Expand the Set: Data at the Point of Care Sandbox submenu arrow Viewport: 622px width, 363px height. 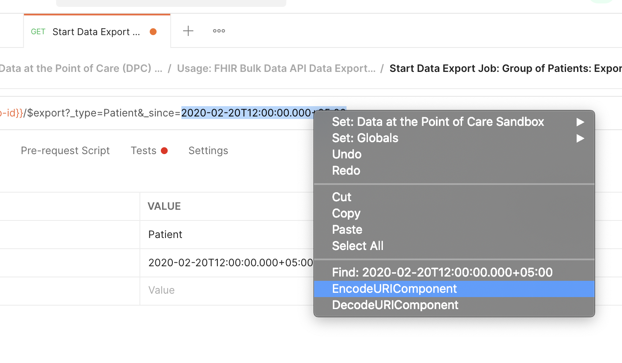tap(580, 122)
